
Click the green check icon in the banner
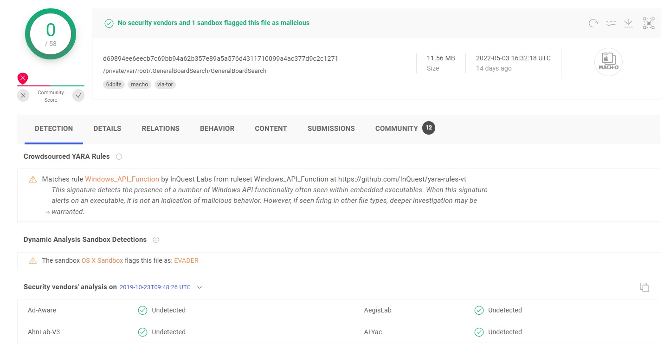109,23
